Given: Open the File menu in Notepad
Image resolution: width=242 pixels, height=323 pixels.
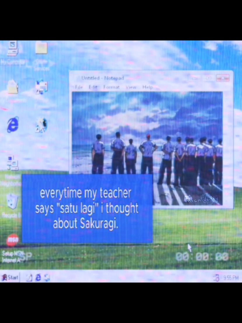Looking at the screenshot, I should pyautogui.click(x=79, y=87).
